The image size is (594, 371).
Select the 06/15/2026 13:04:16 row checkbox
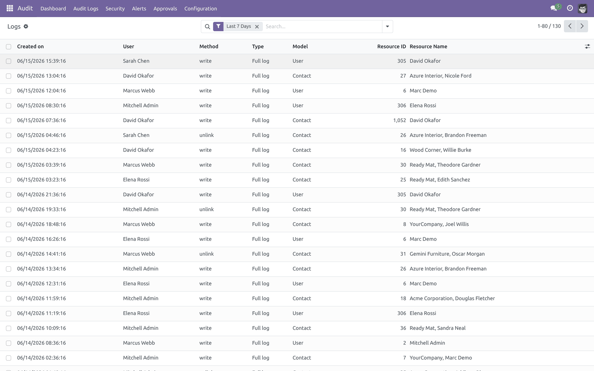pos(9,76)
